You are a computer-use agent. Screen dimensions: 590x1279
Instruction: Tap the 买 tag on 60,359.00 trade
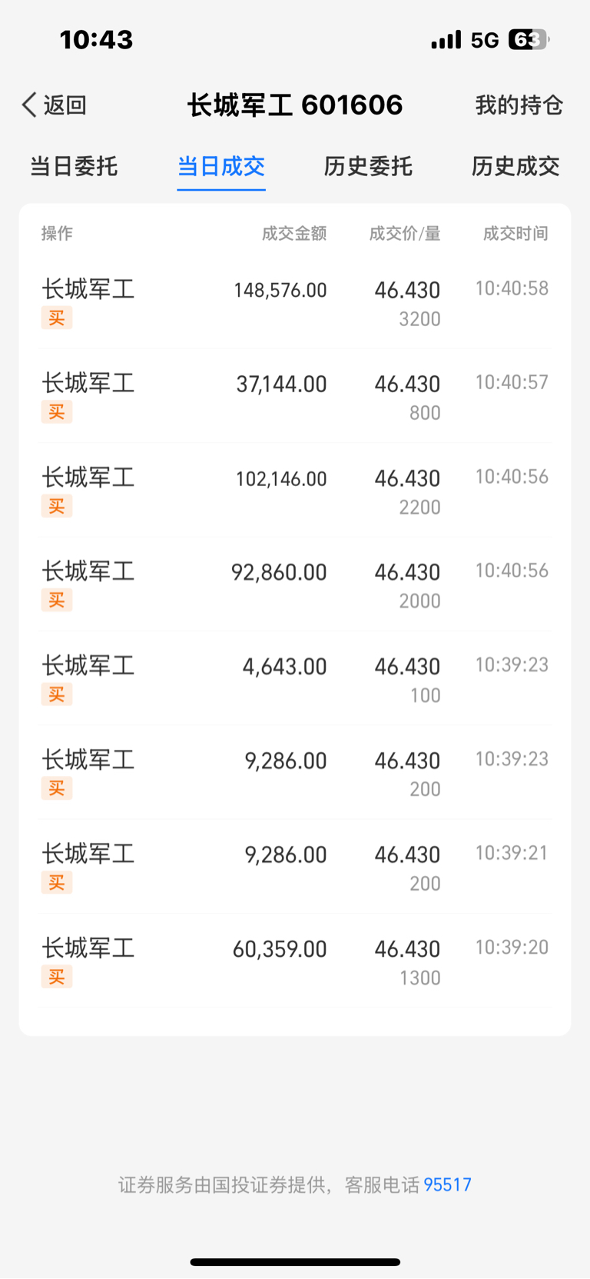tap(57, 977)
